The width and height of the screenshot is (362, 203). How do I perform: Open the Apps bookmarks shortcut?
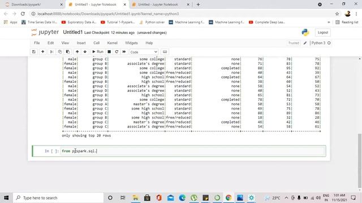(x=10, y=22)
